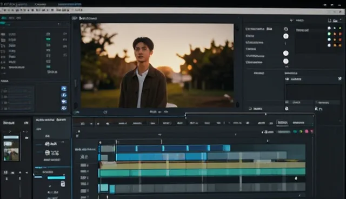Tick the small checkbox at the right panel bottom

point(250,109)
